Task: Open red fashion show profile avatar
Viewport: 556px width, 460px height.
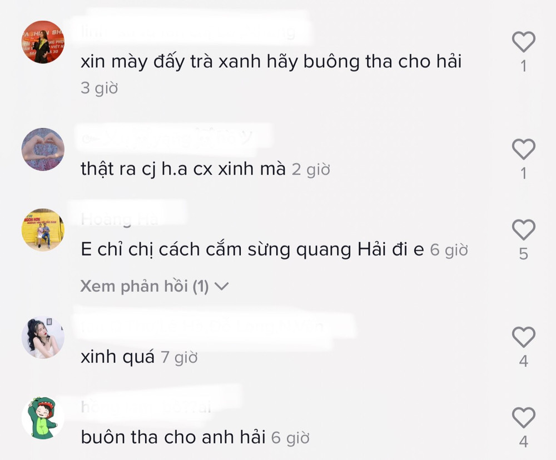Action: click(x=43, y=42)
